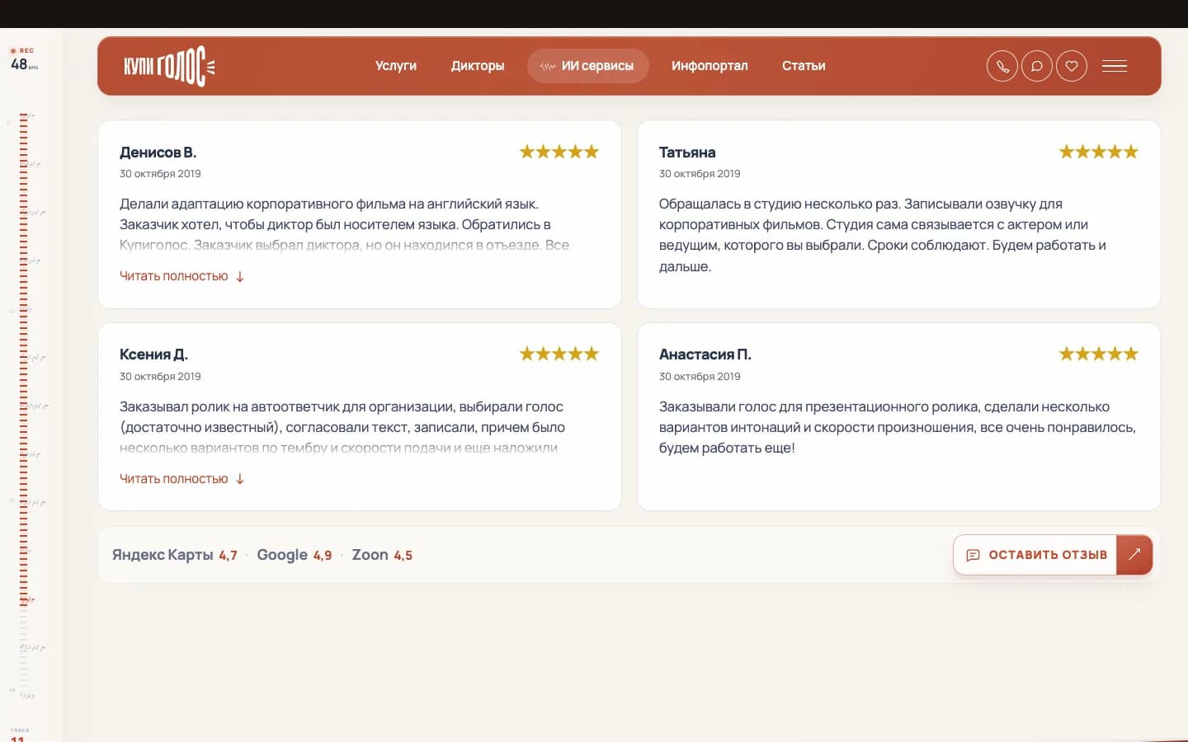Click the star rating of Анастасия П.
1188x742 pixels.
1099,354
